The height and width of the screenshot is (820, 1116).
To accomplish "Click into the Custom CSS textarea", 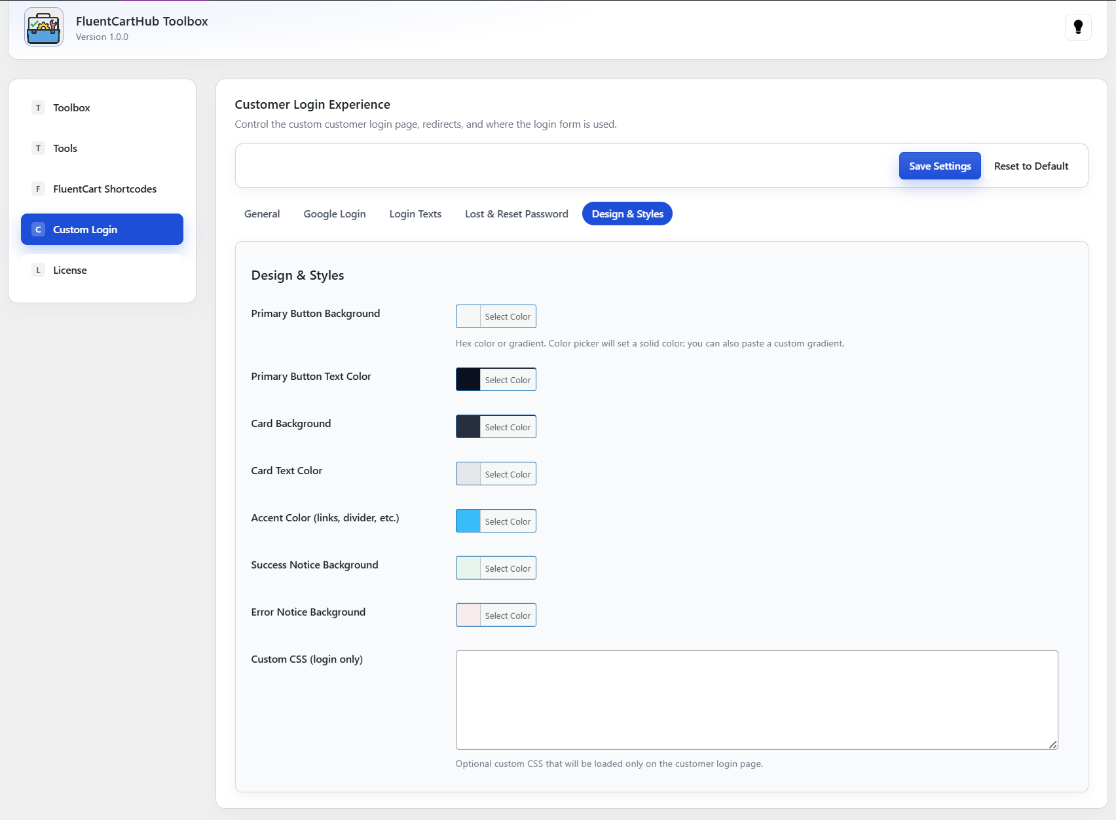I will (x=756, y=699).
